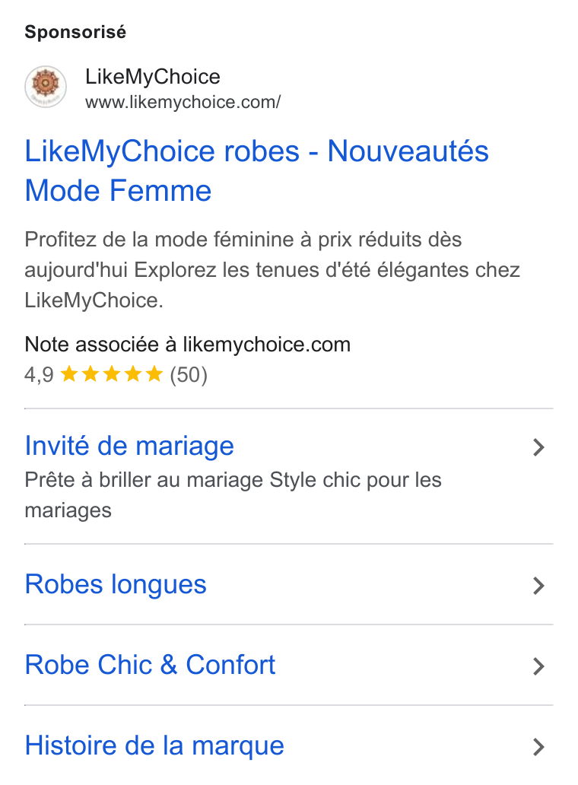This screenshot has width=578, height=785.
Task: Click the arrow beside Robe Chic & Confort
Action: (538, 666)
